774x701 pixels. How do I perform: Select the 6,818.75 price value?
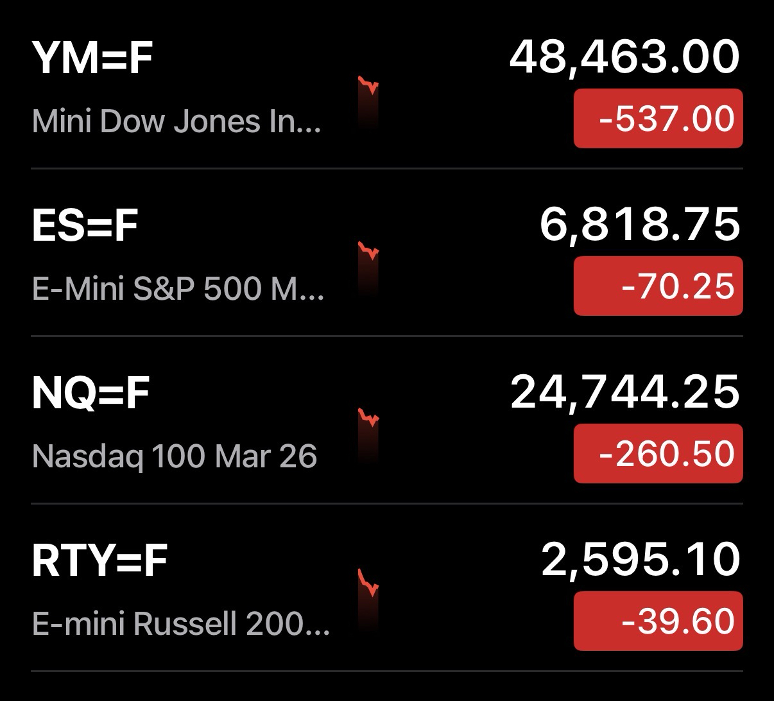click(x=639, y=225)
